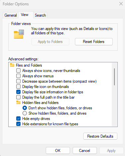Select the View tab
Image resolution: width=125 pixels, height=156 pixels.
tap(26, 15)
